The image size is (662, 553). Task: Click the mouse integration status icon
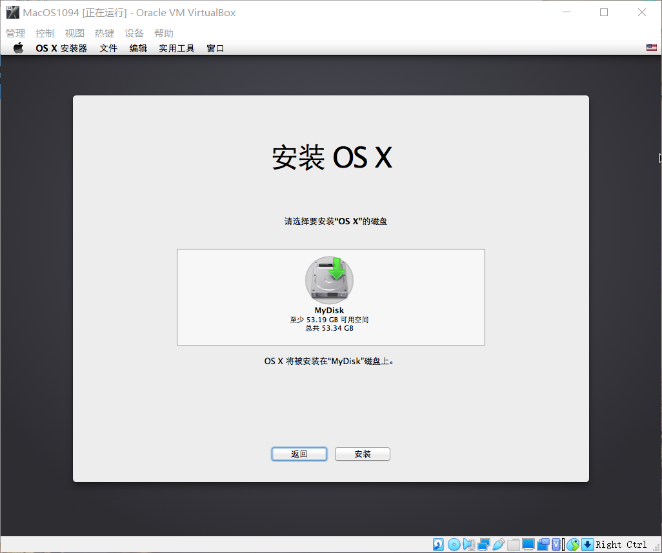click(572, 544)
